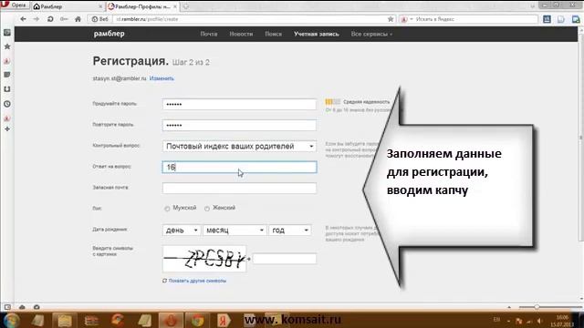
Task: Click the page-shaped extension icon in toolbar
Action: pyautogui.click(x=561, y=19)
